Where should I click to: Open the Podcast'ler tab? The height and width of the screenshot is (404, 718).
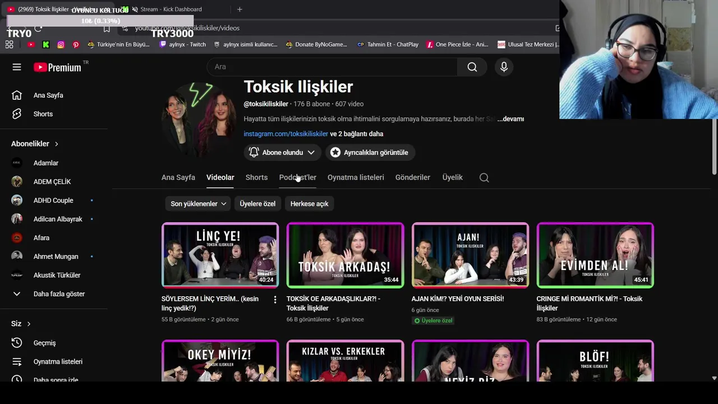[x=298, y=177]
